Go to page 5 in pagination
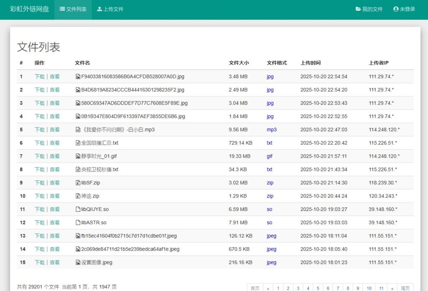Viewport: 428px width, 291px height. click(318, 288)
